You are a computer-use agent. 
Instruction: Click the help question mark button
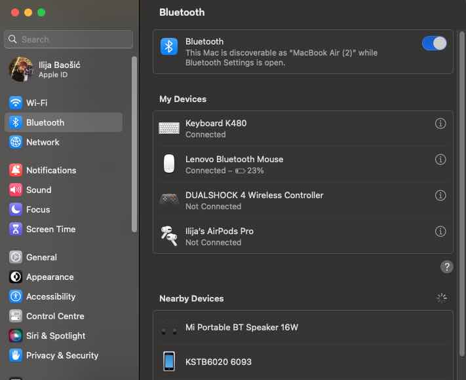(446, 267)
